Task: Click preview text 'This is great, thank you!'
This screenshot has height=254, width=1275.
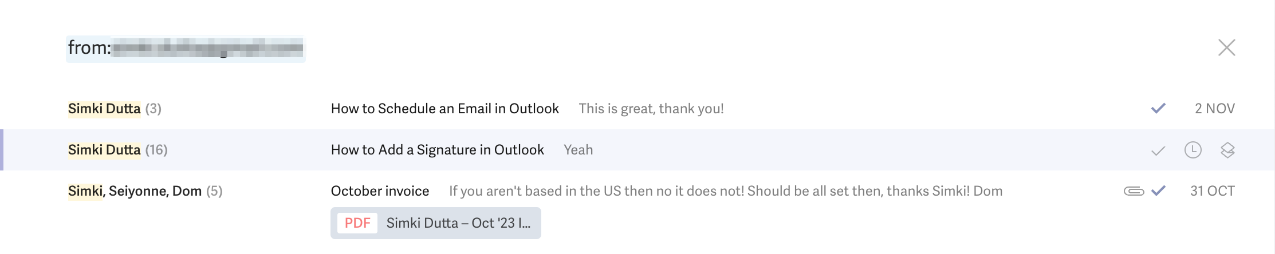Action: [651, 109]
